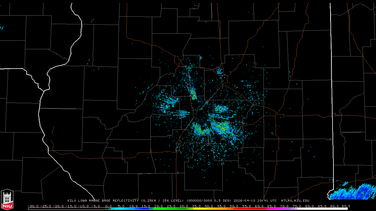
Task: Click the "0.0" reflectivity scale label
Action: [x=108, y=206]
